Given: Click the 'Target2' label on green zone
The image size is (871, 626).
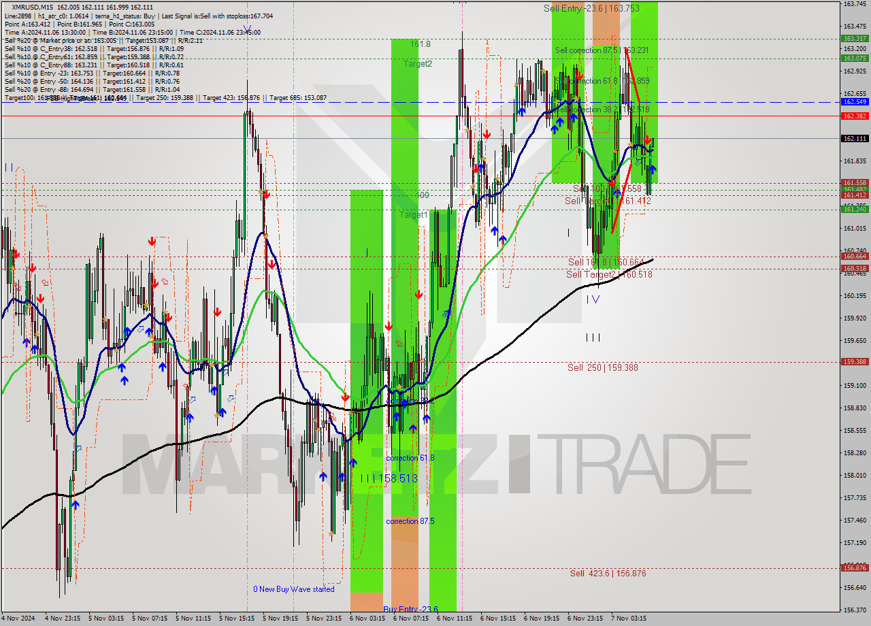Looking at the screenshot, I should (x=418, y=63).
